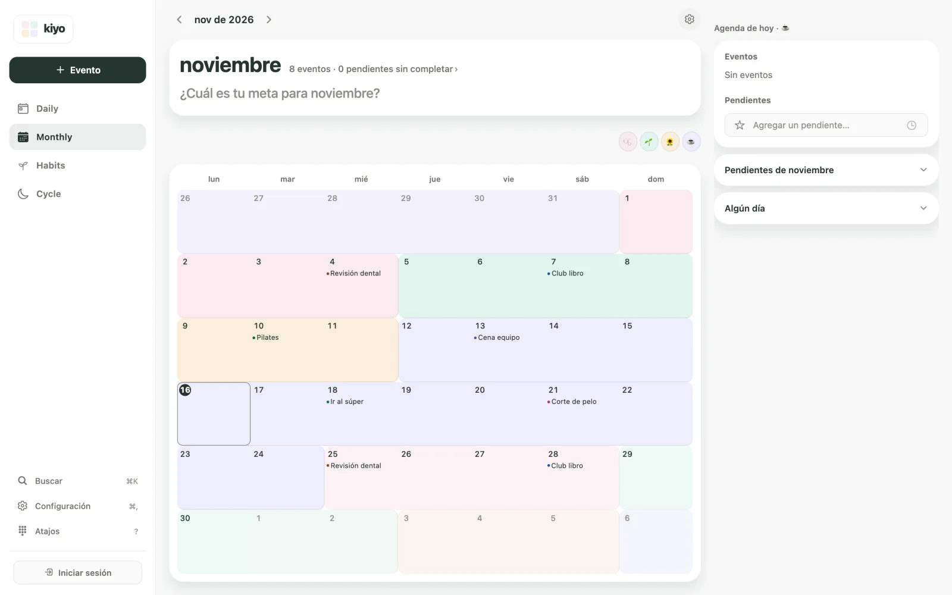
Task: Click the Buscar magnifier icon
Action: pyautogui.click(x=23, y=481)
